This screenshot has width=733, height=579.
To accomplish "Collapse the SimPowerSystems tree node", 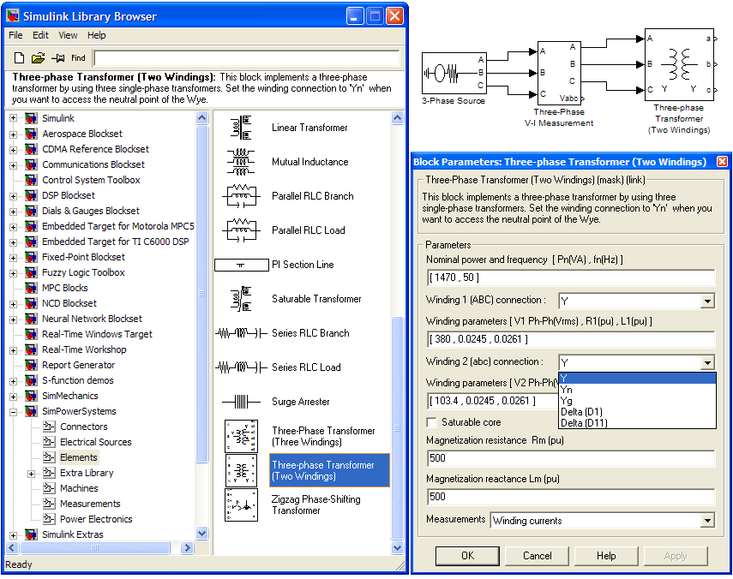I will [x=13, y=411].
